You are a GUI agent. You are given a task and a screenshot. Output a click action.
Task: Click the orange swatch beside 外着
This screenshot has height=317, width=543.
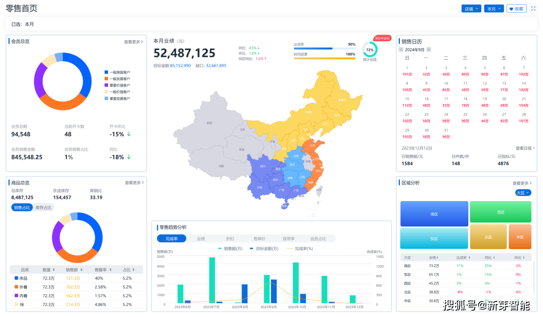click(x=16, y=287)
